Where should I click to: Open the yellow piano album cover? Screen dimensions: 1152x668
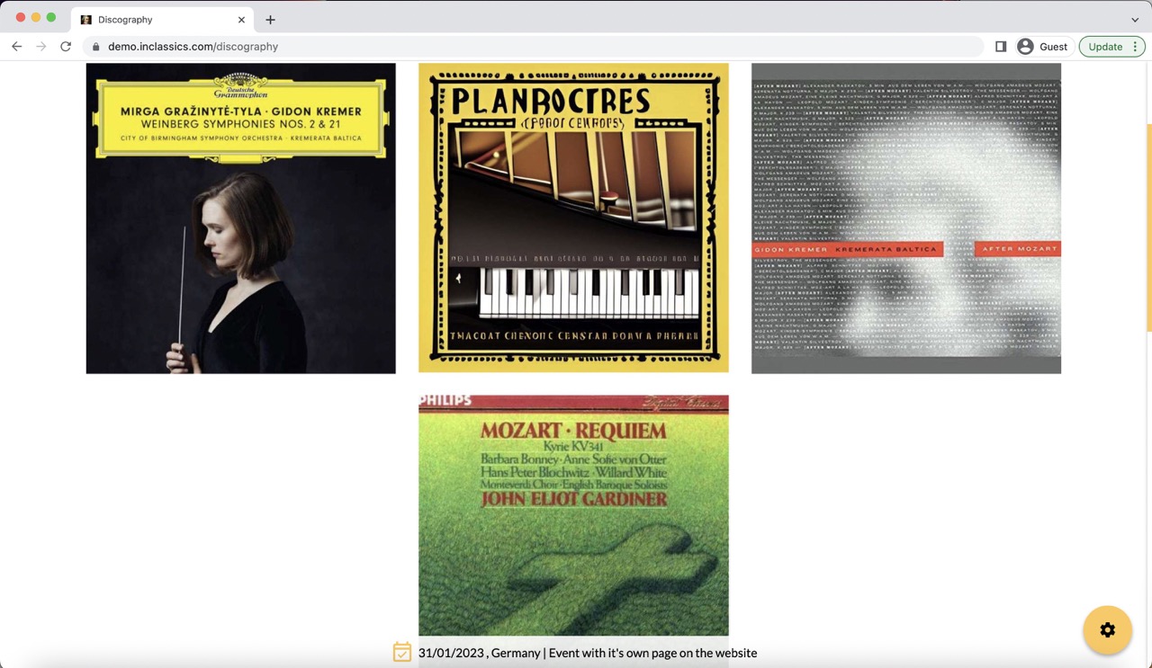coord(573,218)
